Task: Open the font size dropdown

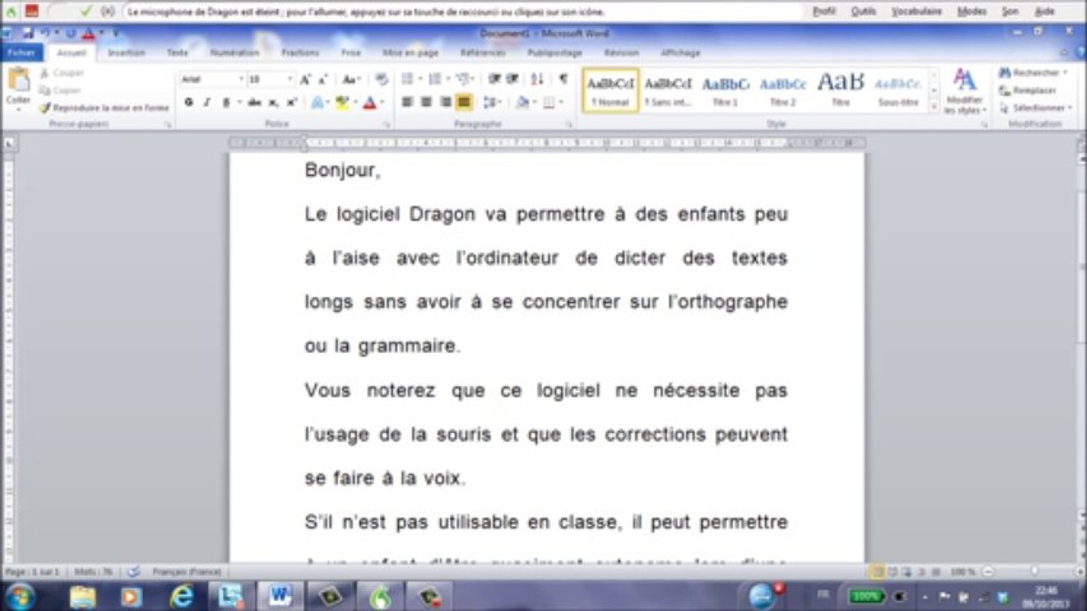Action: point(290,79)
